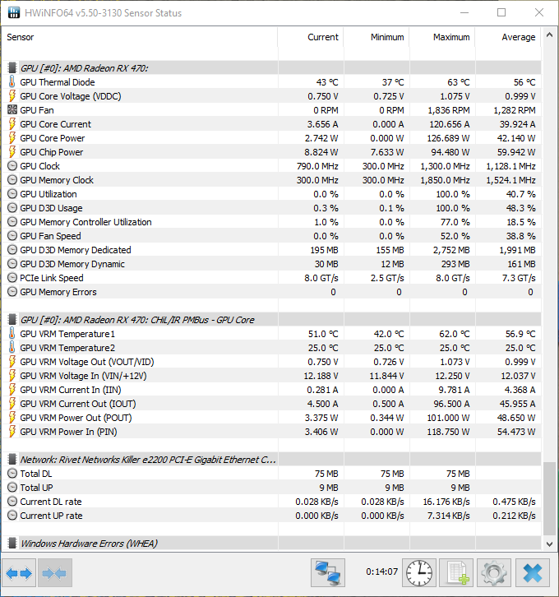Select the Current UP rate row label
This screenshot has height=597, width=559.
point(51,515)
